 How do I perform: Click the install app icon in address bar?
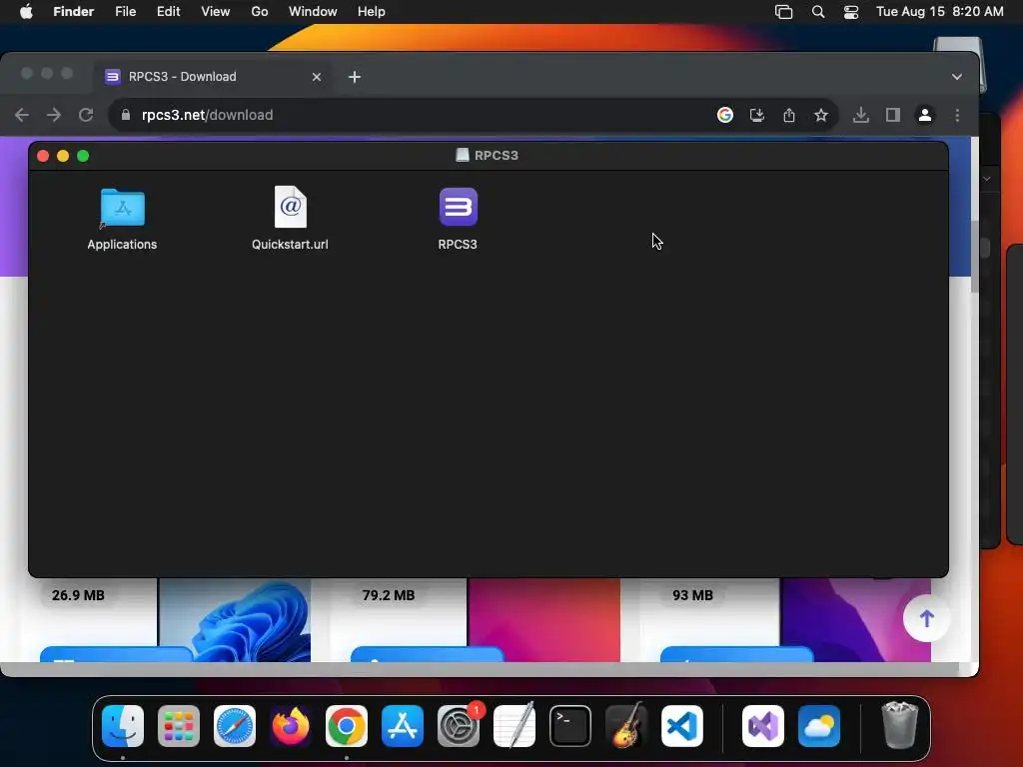757,116
